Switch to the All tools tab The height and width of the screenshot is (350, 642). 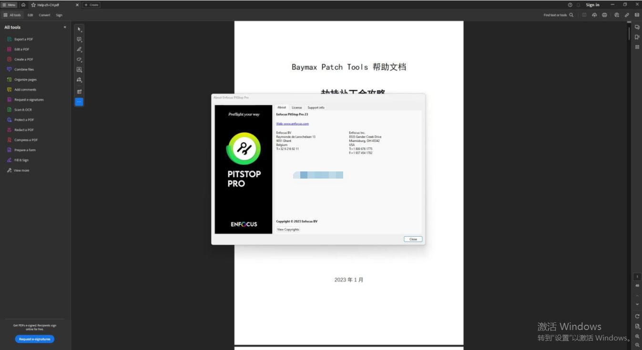[x=12, y=15]
